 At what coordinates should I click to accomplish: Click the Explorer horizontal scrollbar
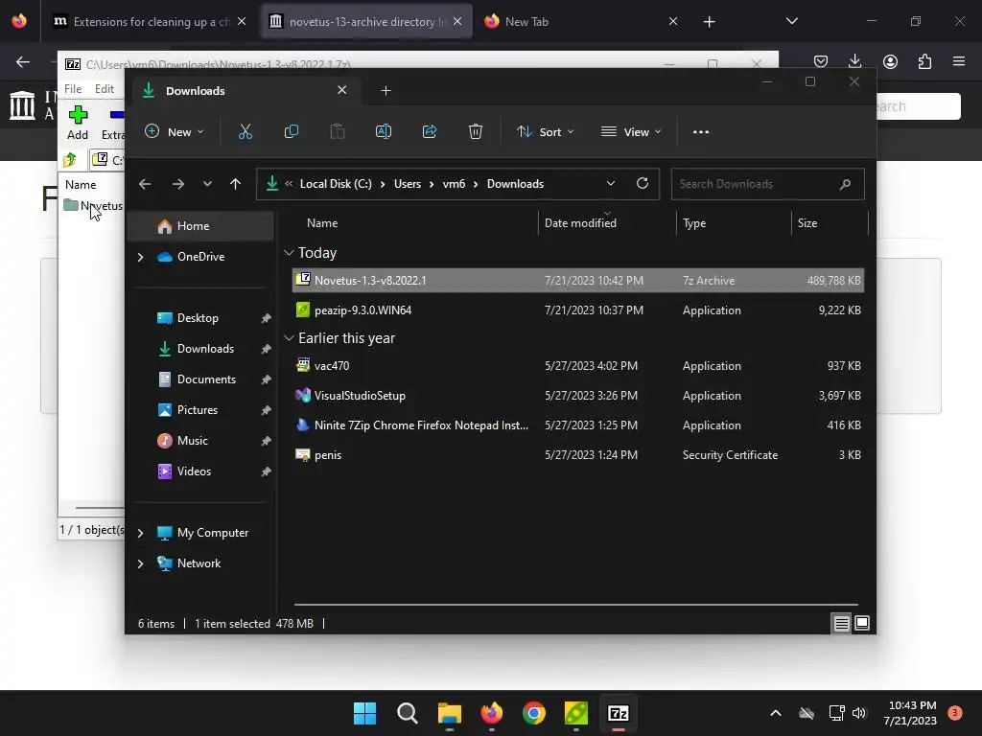pos(576,605)
